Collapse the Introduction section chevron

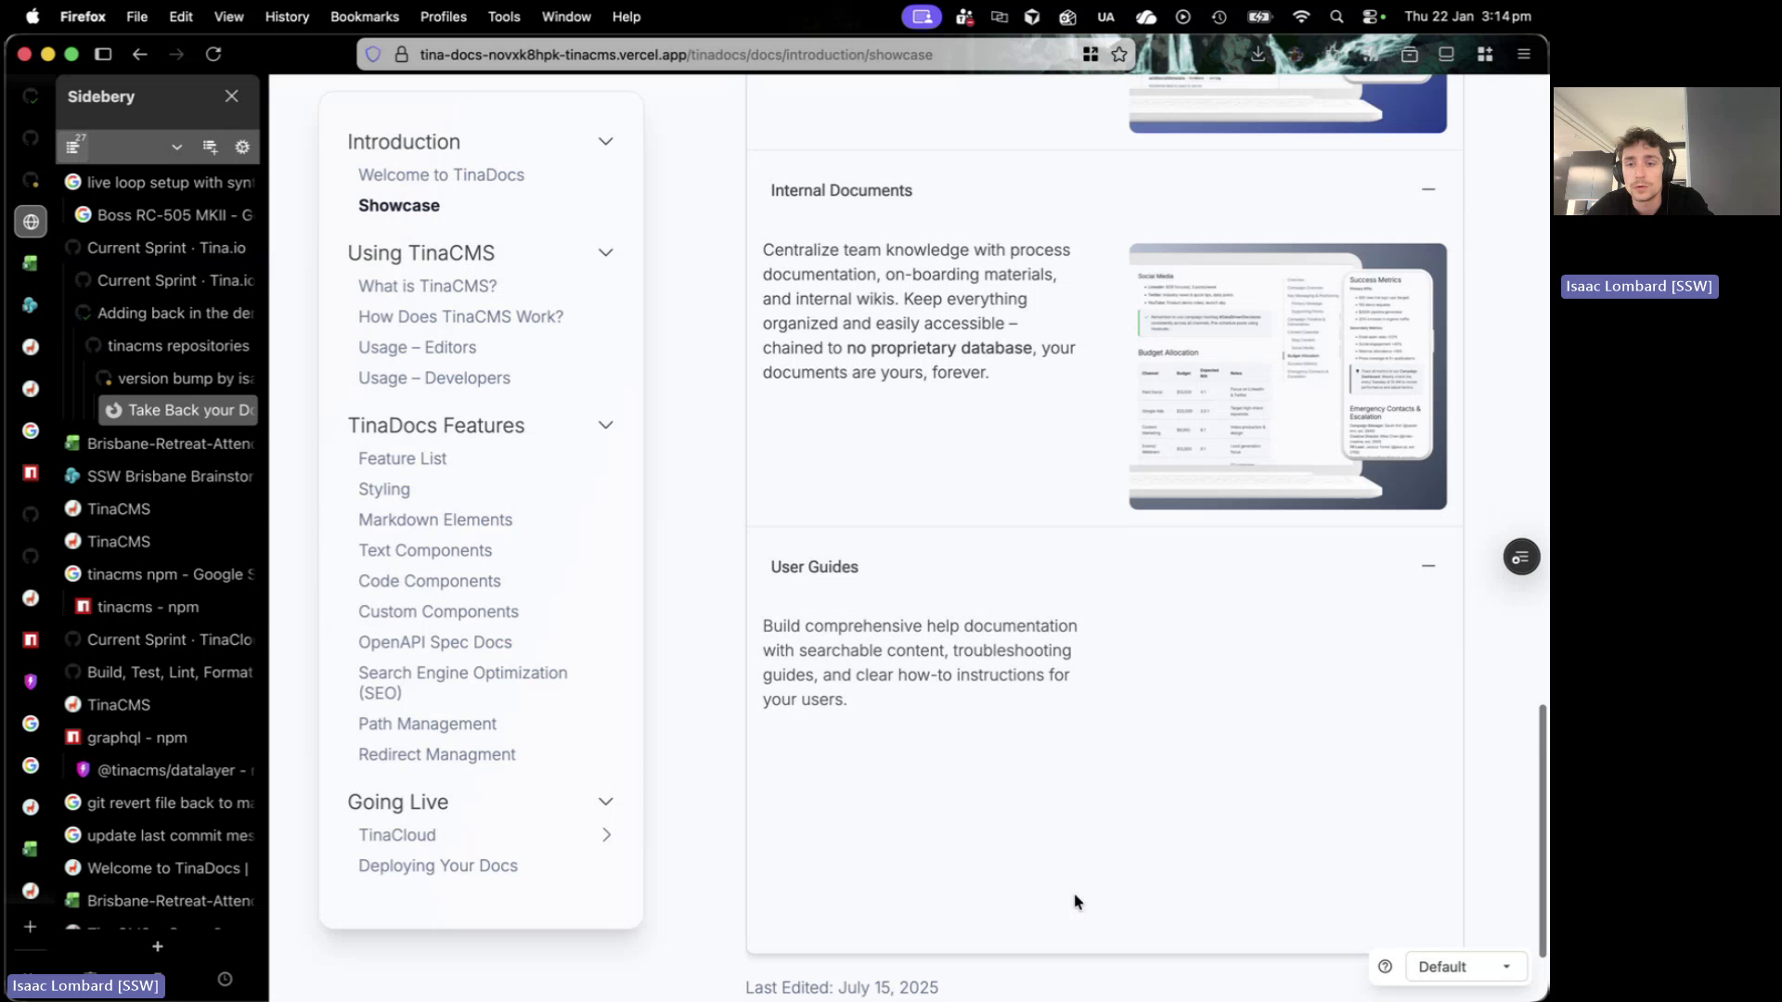[605, 141]
